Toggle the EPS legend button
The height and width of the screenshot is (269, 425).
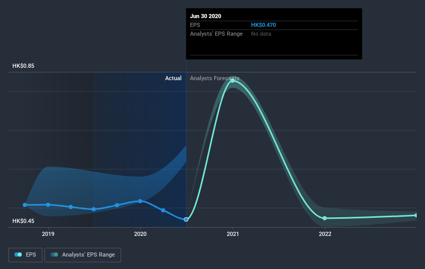pos(25,255)
